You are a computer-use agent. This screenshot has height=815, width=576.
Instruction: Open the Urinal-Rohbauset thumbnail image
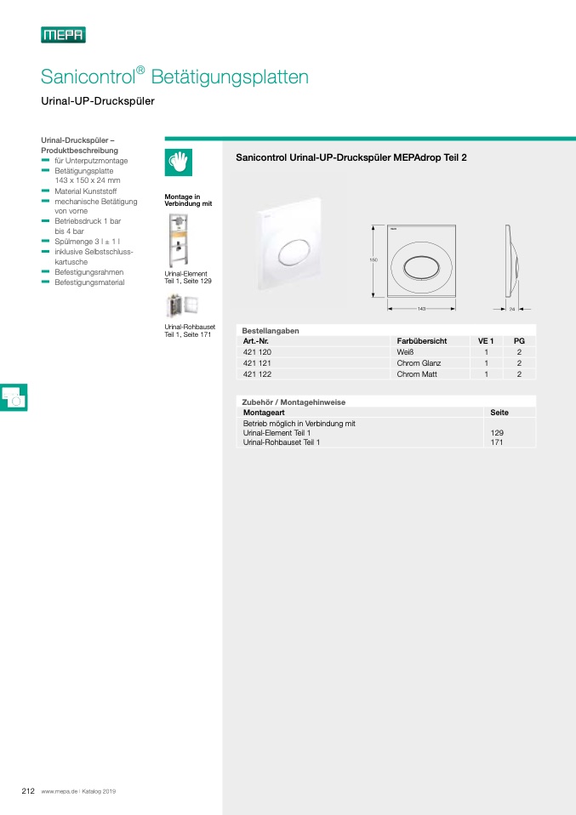point(182,306)
